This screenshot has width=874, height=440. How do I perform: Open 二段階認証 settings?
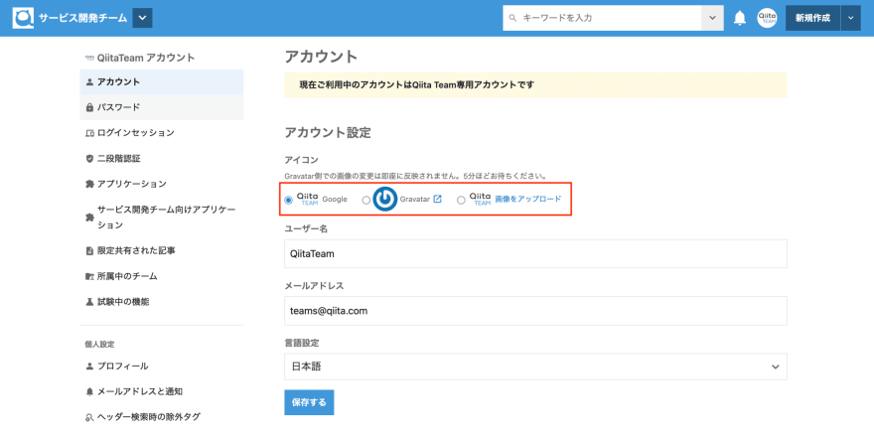click(162, 158)
